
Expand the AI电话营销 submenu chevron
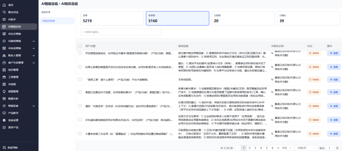pyautogui.click(x=34, y=48)
